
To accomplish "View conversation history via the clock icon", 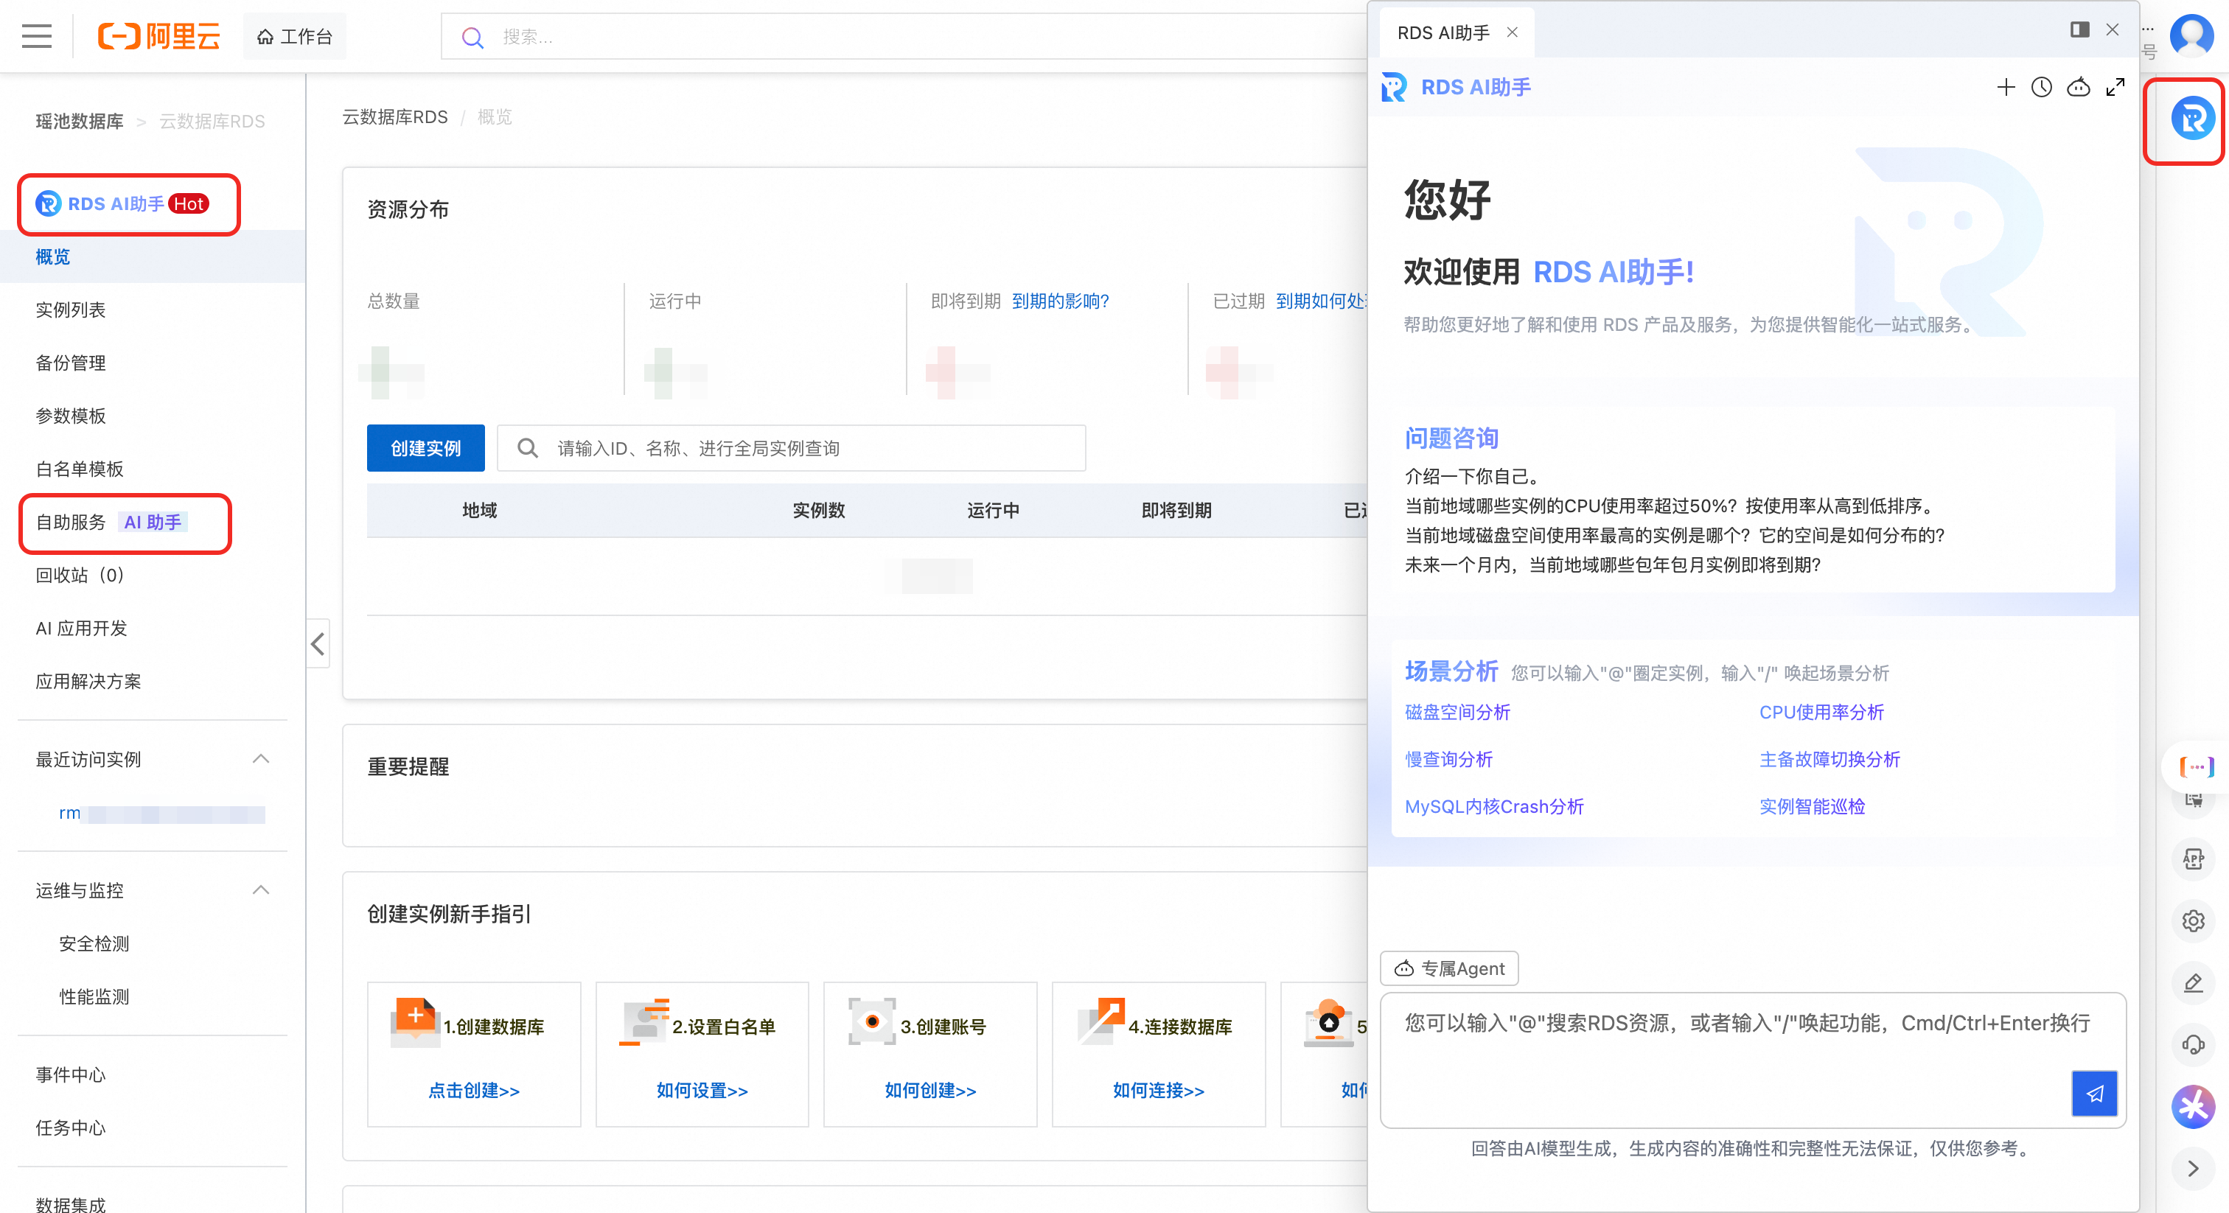I will click(x=2042, y=86).
